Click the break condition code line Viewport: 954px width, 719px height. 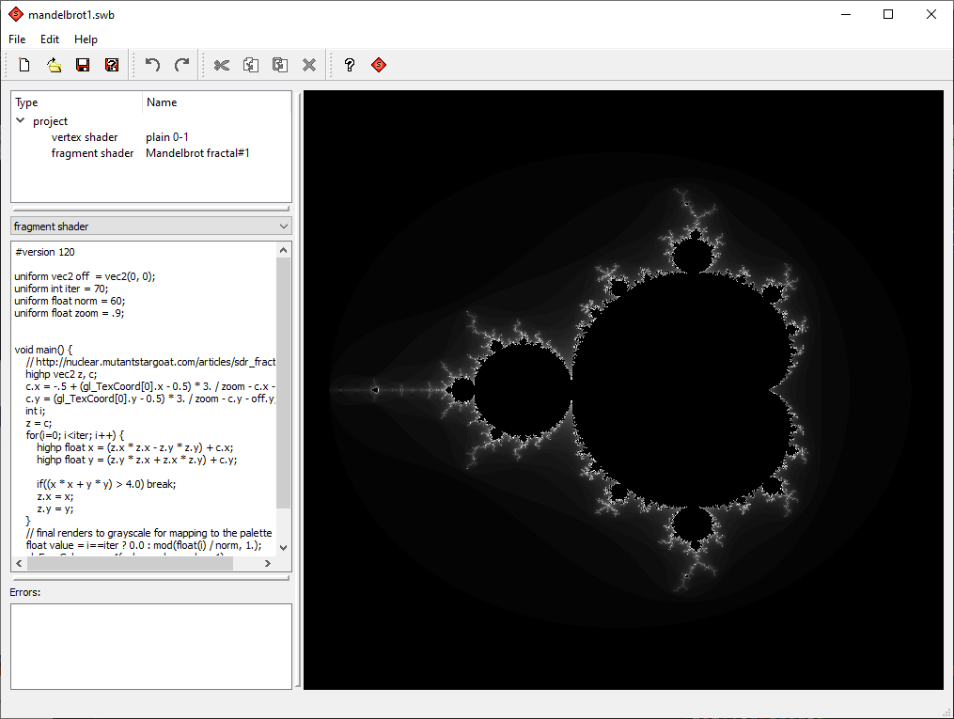click(x=106, y=484)
